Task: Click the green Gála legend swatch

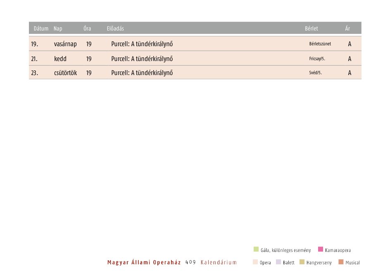Action: pos(256,249)
